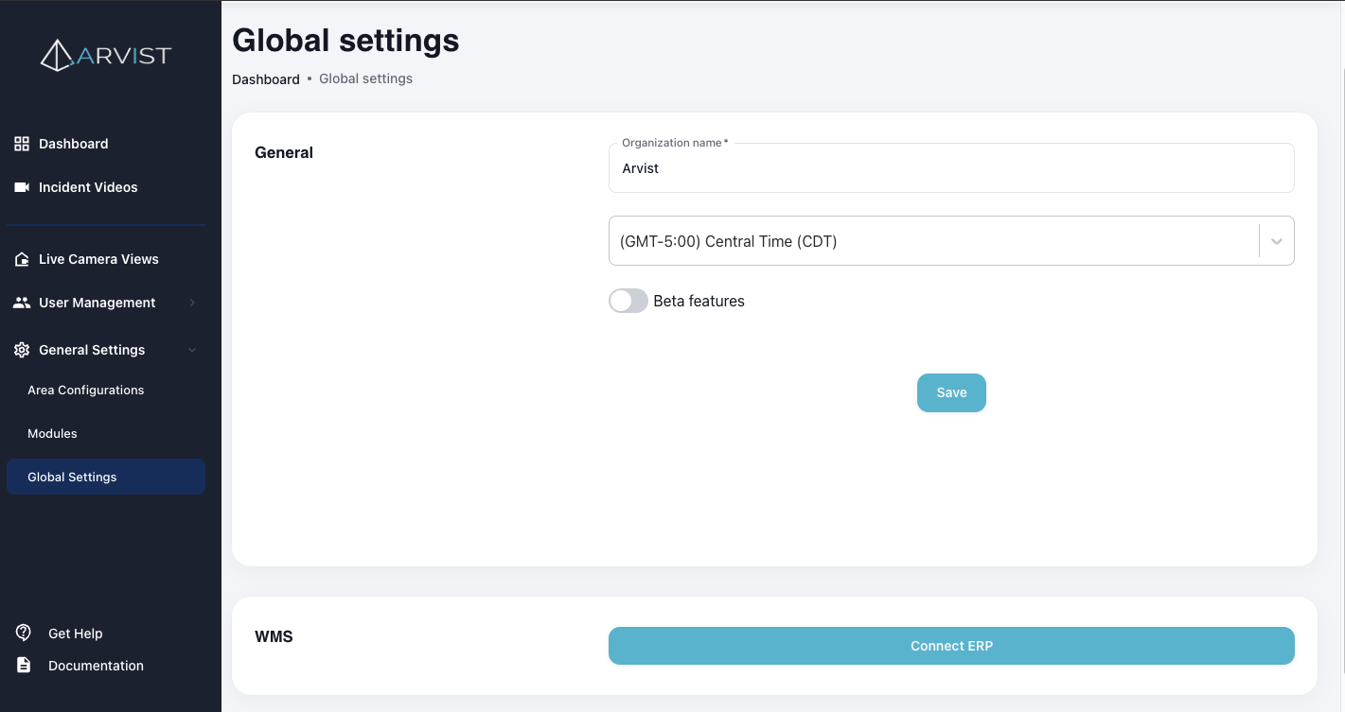Click the Organization name input field
Viewport: 1345px width, 712px height.
point(951,167)
